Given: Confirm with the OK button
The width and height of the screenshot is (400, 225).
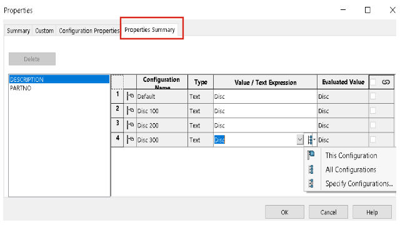Looking at the screenshot, I should point(284,212).
